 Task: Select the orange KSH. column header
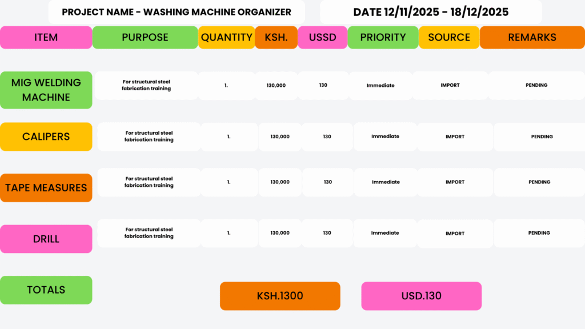[276, 37]
